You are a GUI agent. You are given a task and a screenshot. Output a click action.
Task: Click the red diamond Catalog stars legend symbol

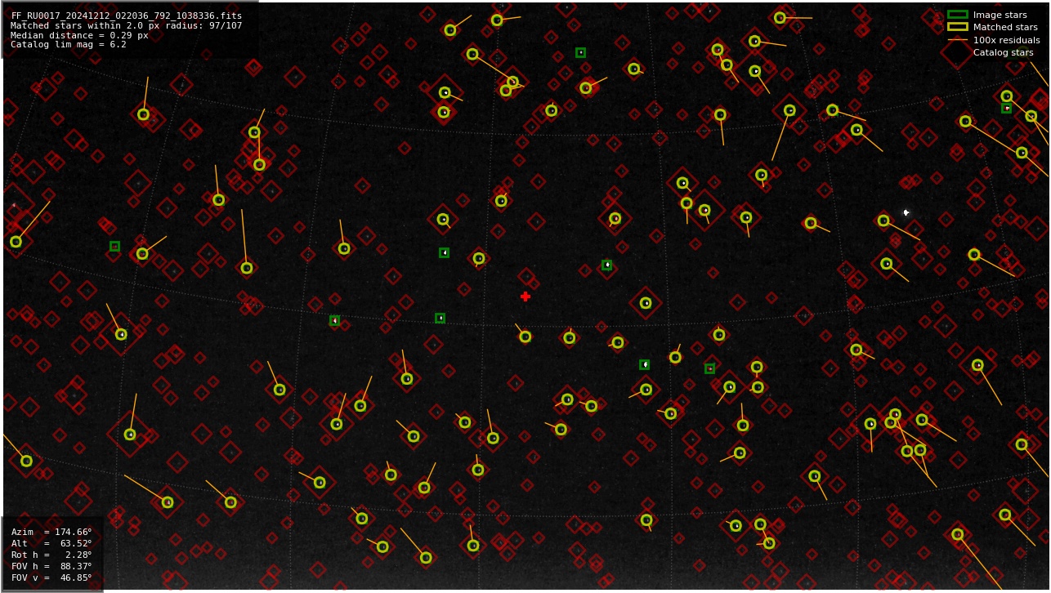click(957, 52)
